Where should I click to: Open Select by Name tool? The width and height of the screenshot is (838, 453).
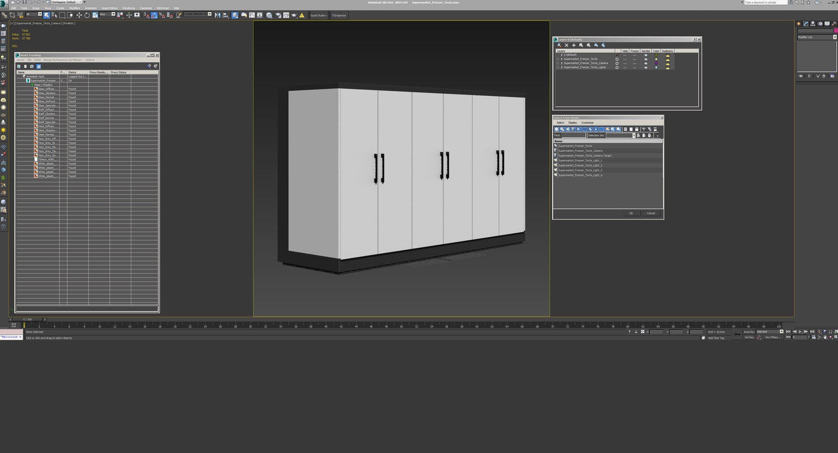coord(55,15)
